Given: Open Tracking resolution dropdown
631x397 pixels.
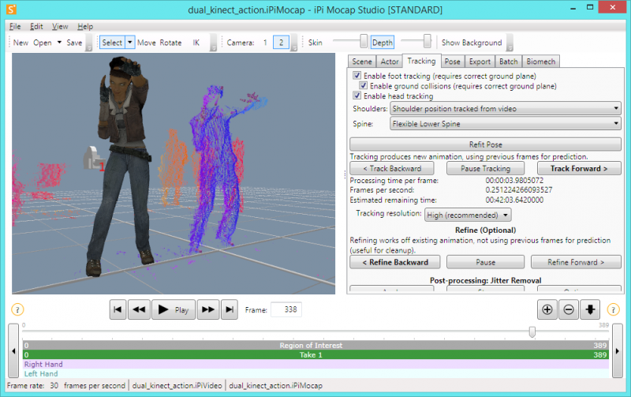Looking at the screenshot, I should tap(468, 215).
